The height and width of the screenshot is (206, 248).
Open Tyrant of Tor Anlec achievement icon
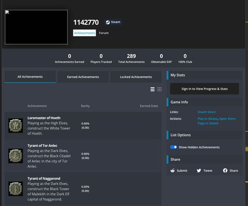(x=15, y=156)
